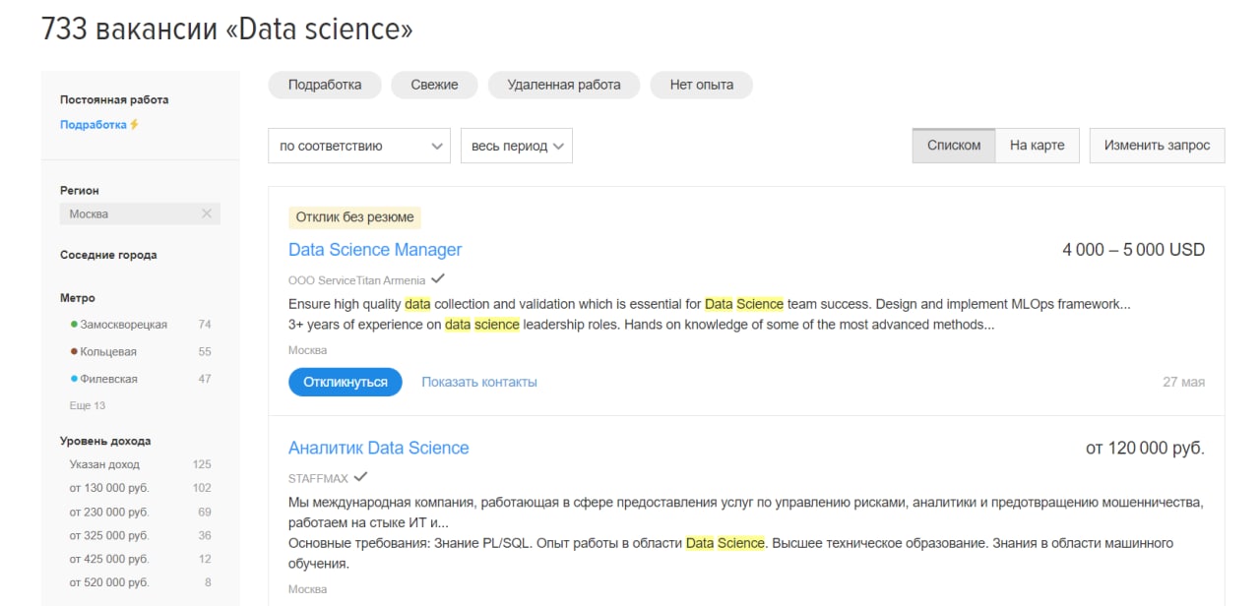1260x606 pixels.
Task: Filter by income 'от 230 000 руб.'
Action: click(x=108, y=512)
